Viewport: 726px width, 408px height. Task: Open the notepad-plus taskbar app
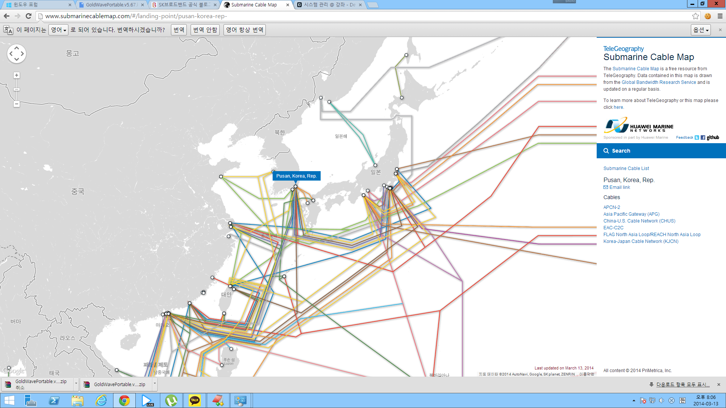218,400
